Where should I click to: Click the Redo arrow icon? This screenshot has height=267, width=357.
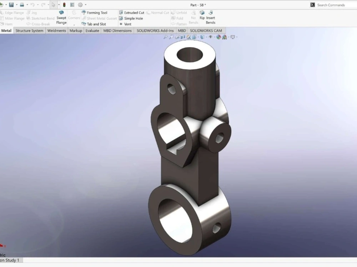tap(43, 5)
